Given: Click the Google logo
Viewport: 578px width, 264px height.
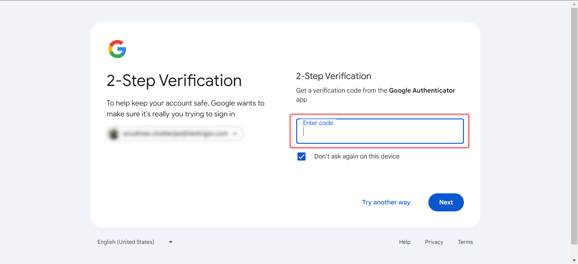Looking at the screenshot, I should (117, 49).
